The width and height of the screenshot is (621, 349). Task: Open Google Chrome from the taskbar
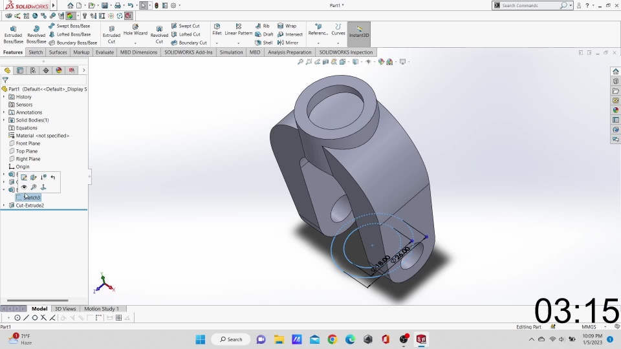(332, 339)
